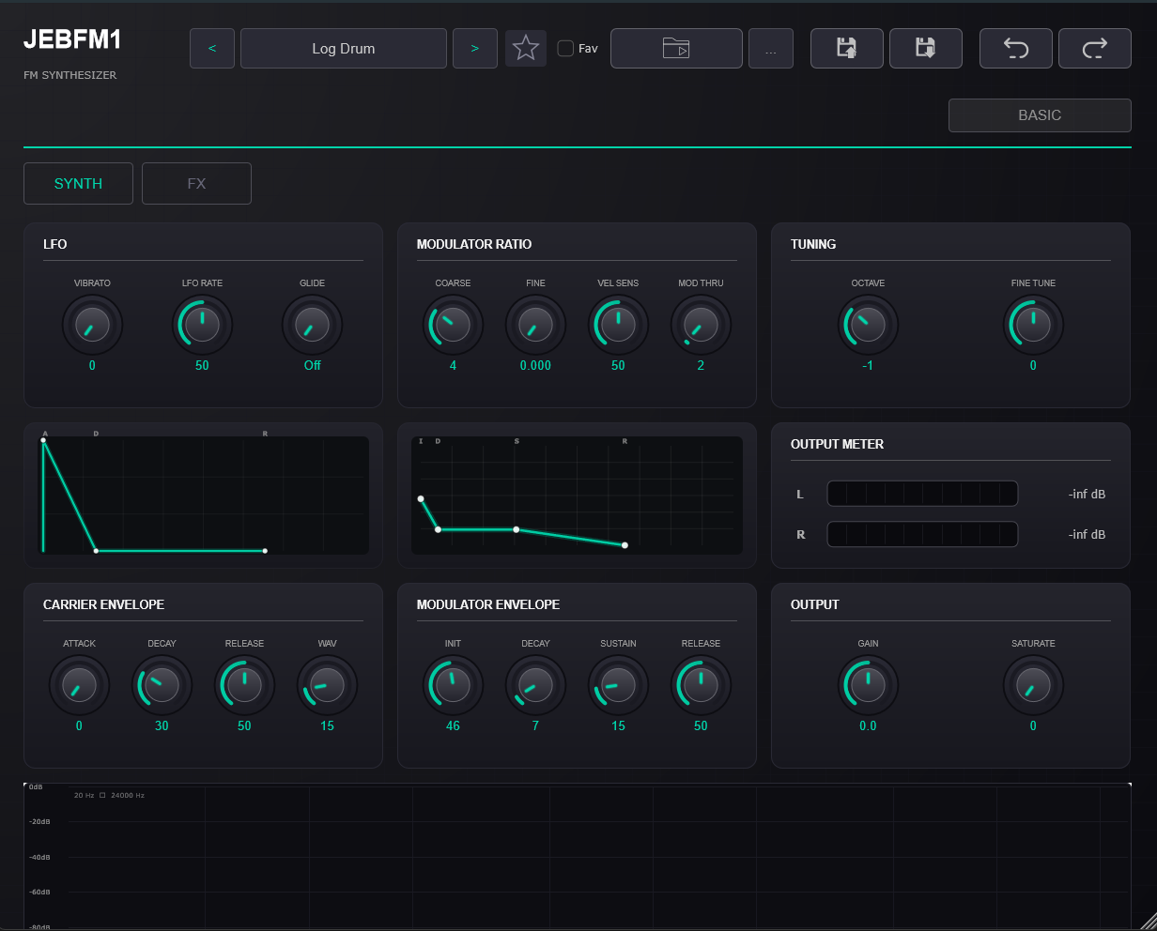Redo the last undone change
This screenshot has width=1157, height=931.
tap(1094, 49)
